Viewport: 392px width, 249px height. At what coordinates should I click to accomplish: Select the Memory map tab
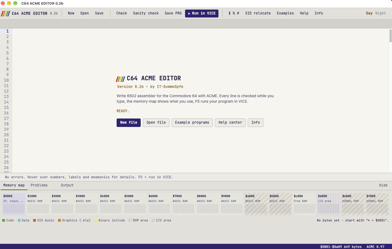click(14, 185)
